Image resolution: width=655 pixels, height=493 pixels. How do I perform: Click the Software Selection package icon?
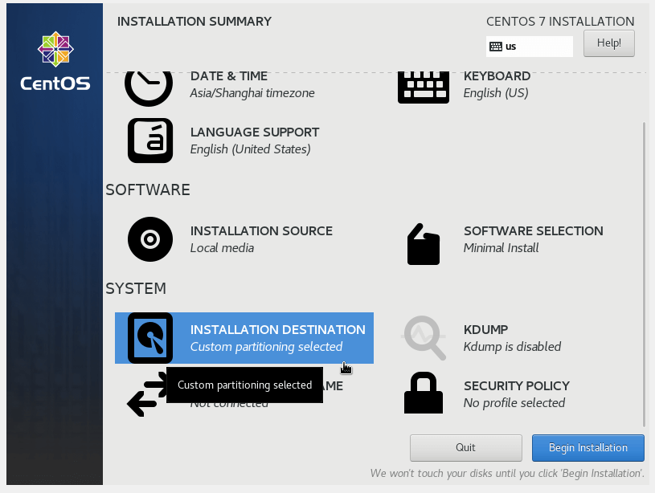click(x=424, y=244)
